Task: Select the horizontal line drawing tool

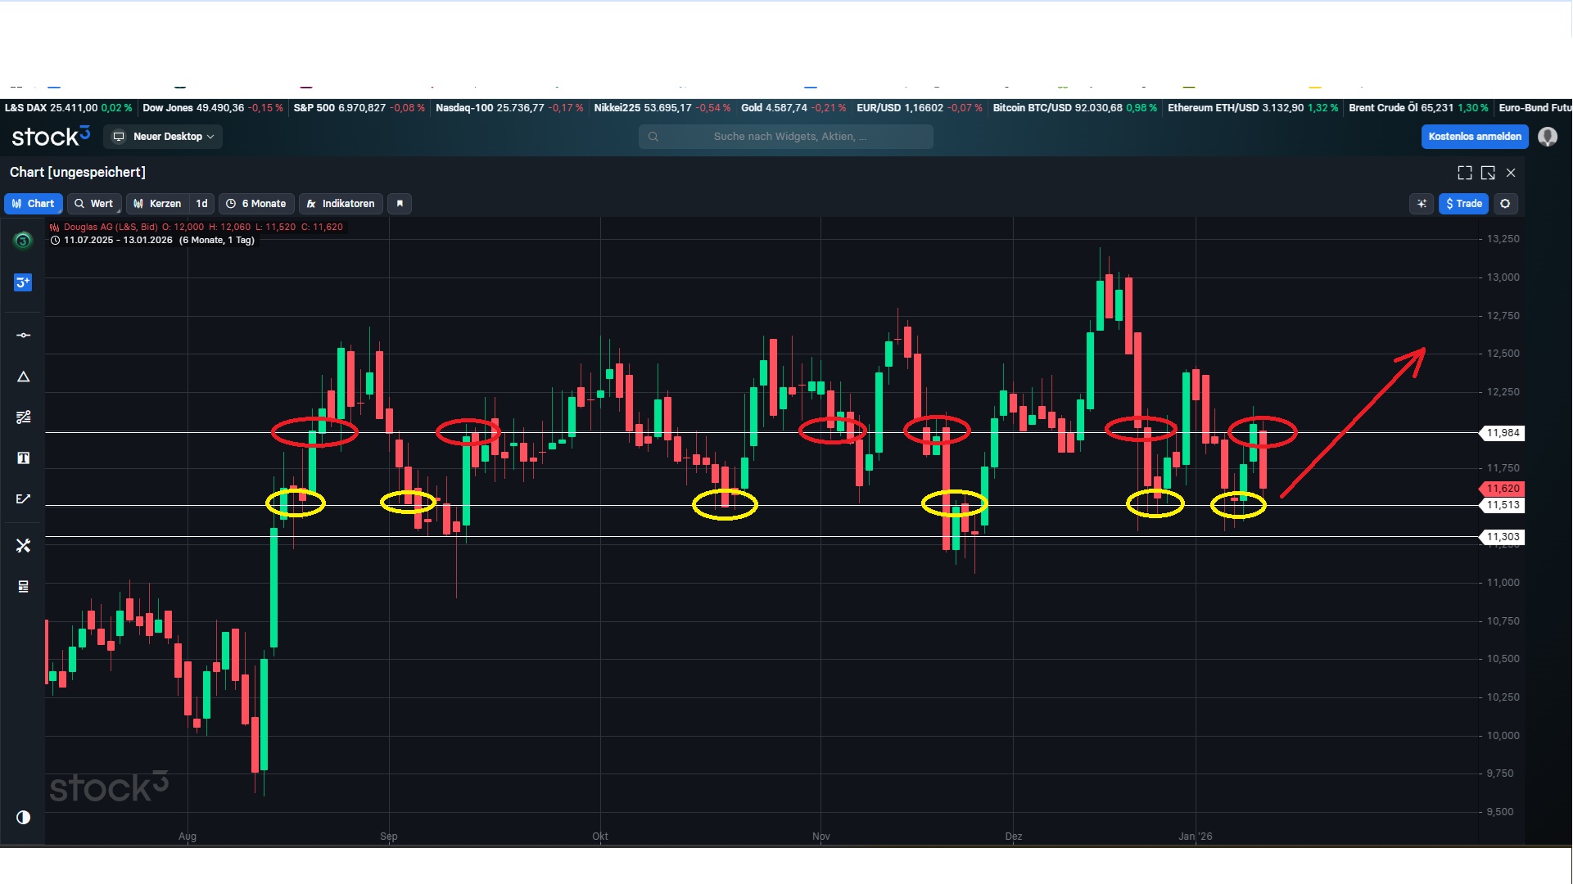Action: click(23, 336)
